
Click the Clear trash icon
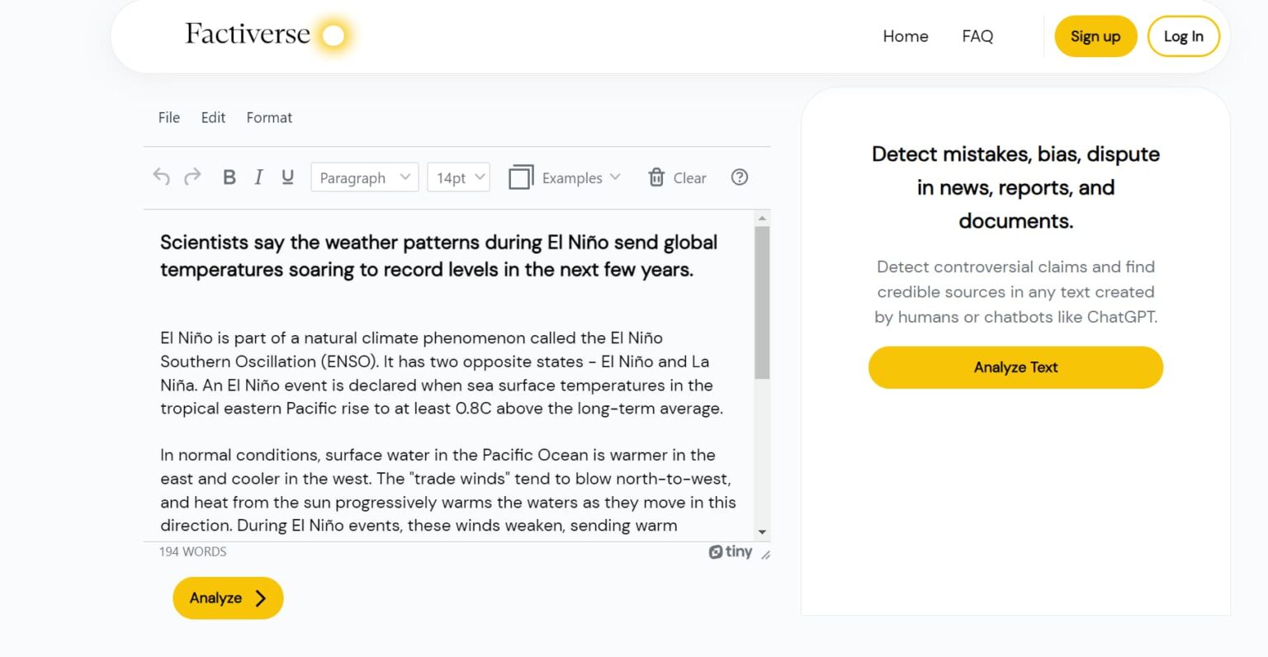click(656, 177)
